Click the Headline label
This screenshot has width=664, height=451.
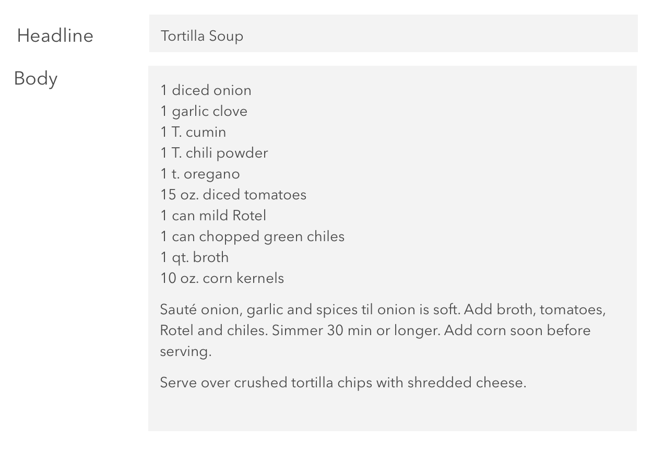[x=55, y=35]
